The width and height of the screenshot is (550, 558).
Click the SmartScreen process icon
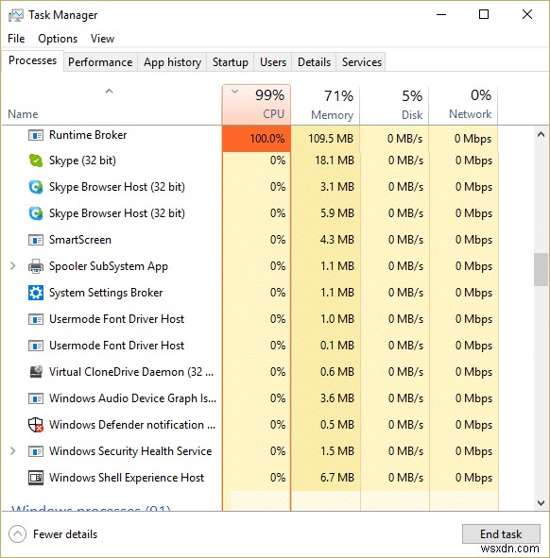[x=36, y=240]
